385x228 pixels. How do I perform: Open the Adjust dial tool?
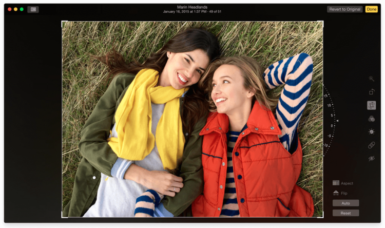click(372, 131)
